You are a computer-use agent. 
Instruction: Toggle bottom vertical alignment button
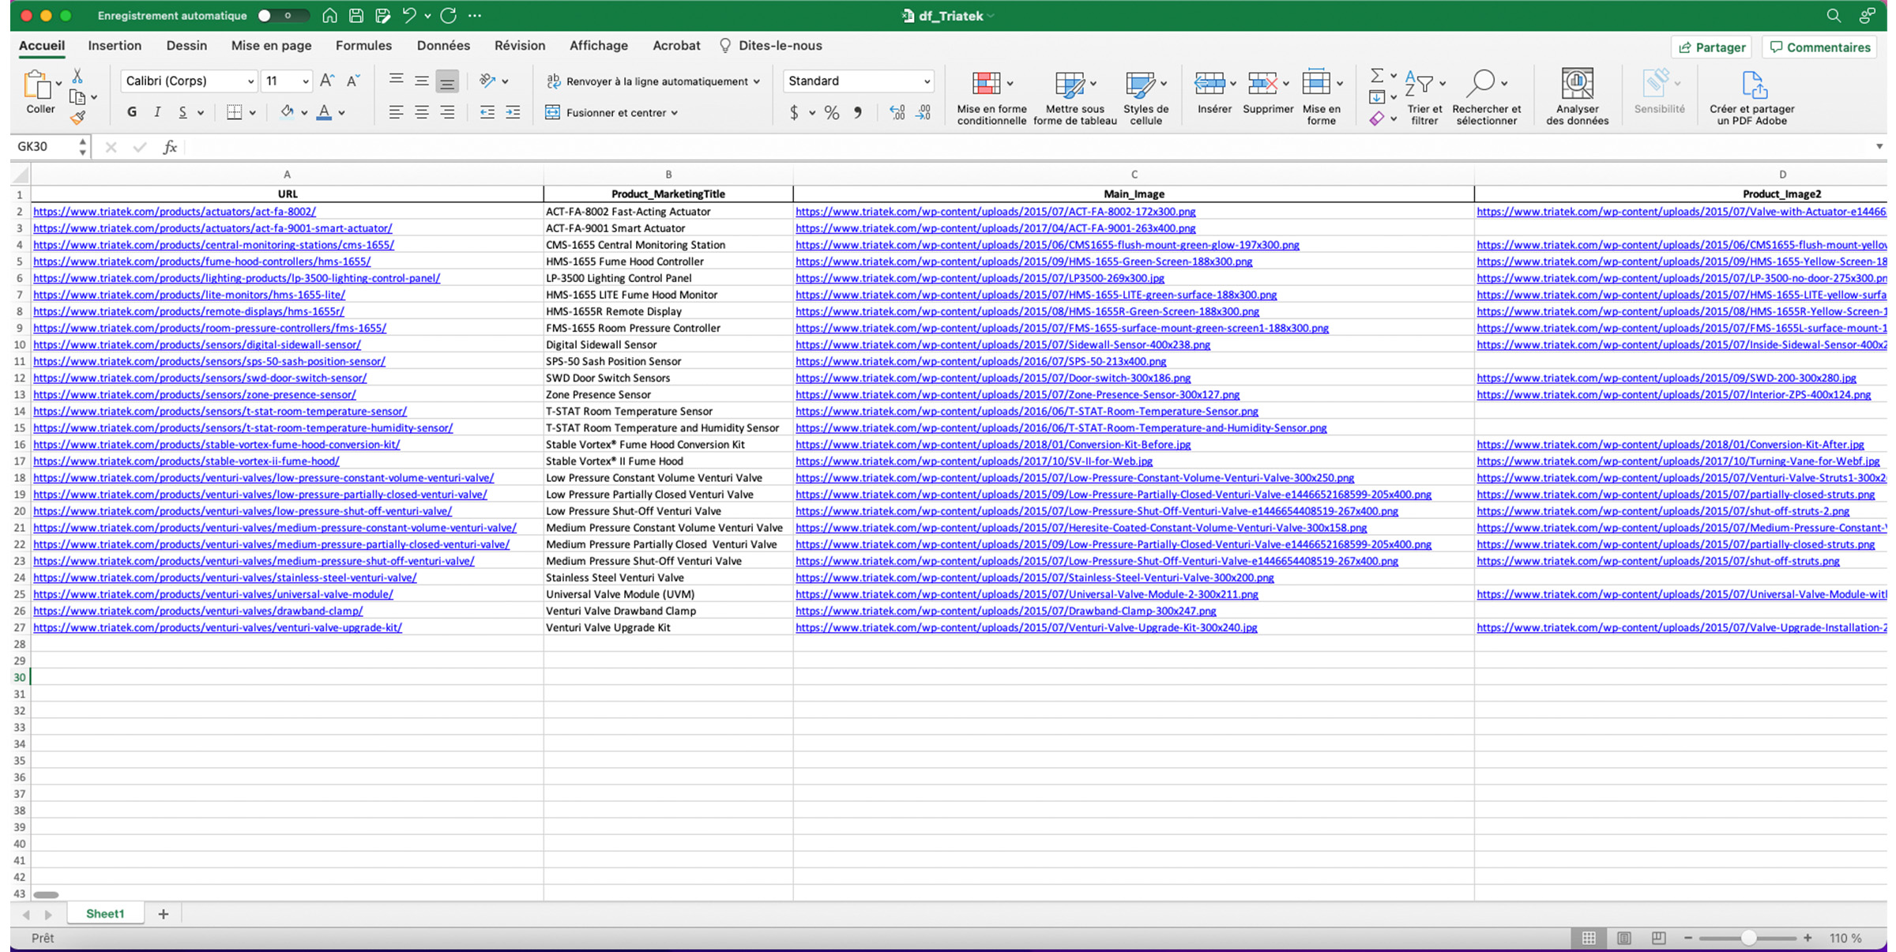[447, 81]
